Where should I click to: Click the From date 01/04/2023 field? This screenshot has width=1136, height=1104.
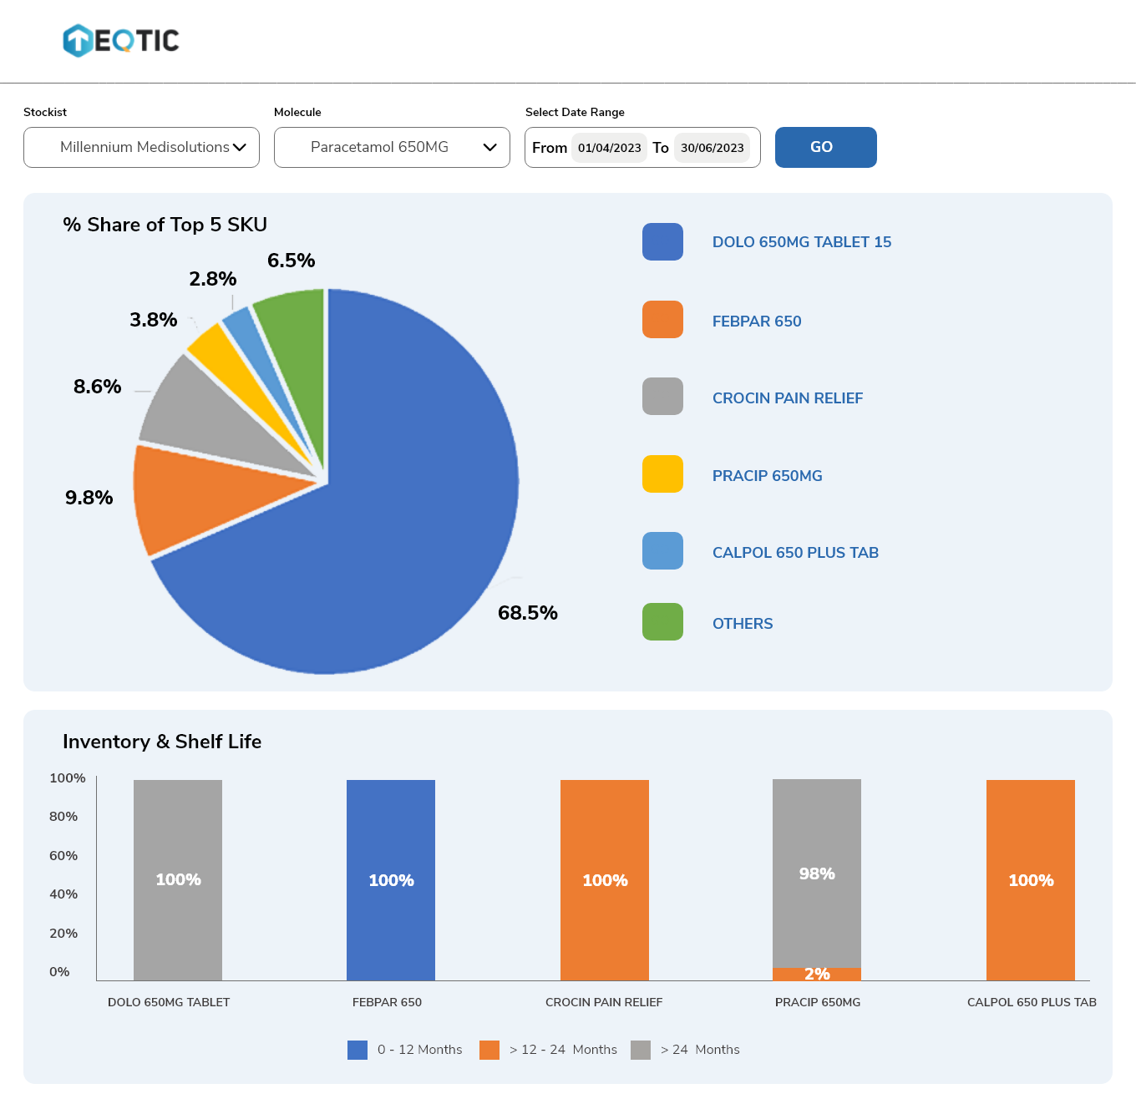(x=609, y=148)
